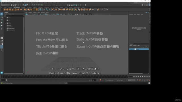Open the Outliner search filter dropdown arrow
The width and height of the screenshot is (182, 102).
coord(23,16)
